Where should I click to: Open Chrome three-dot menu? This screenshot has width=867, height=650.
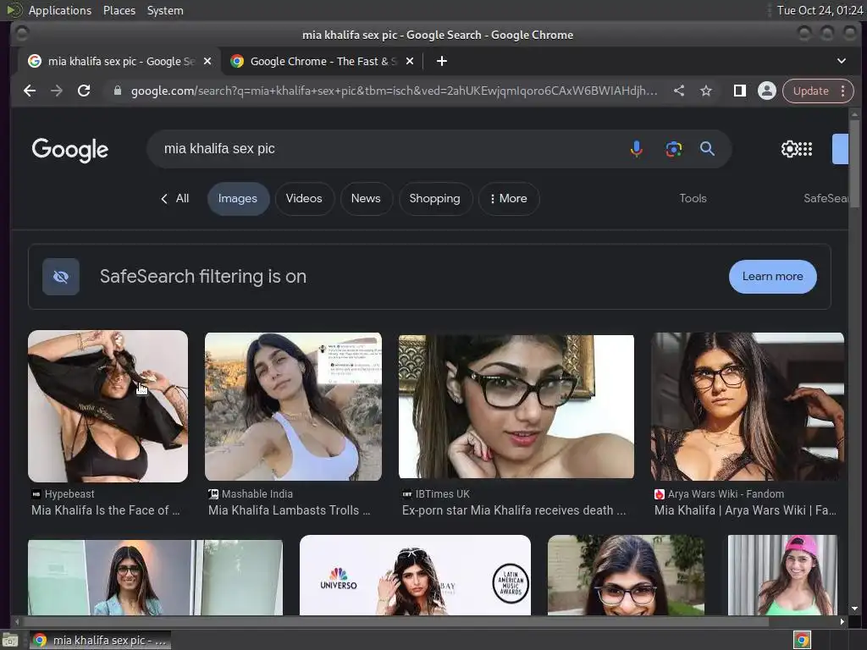[842, 91]
